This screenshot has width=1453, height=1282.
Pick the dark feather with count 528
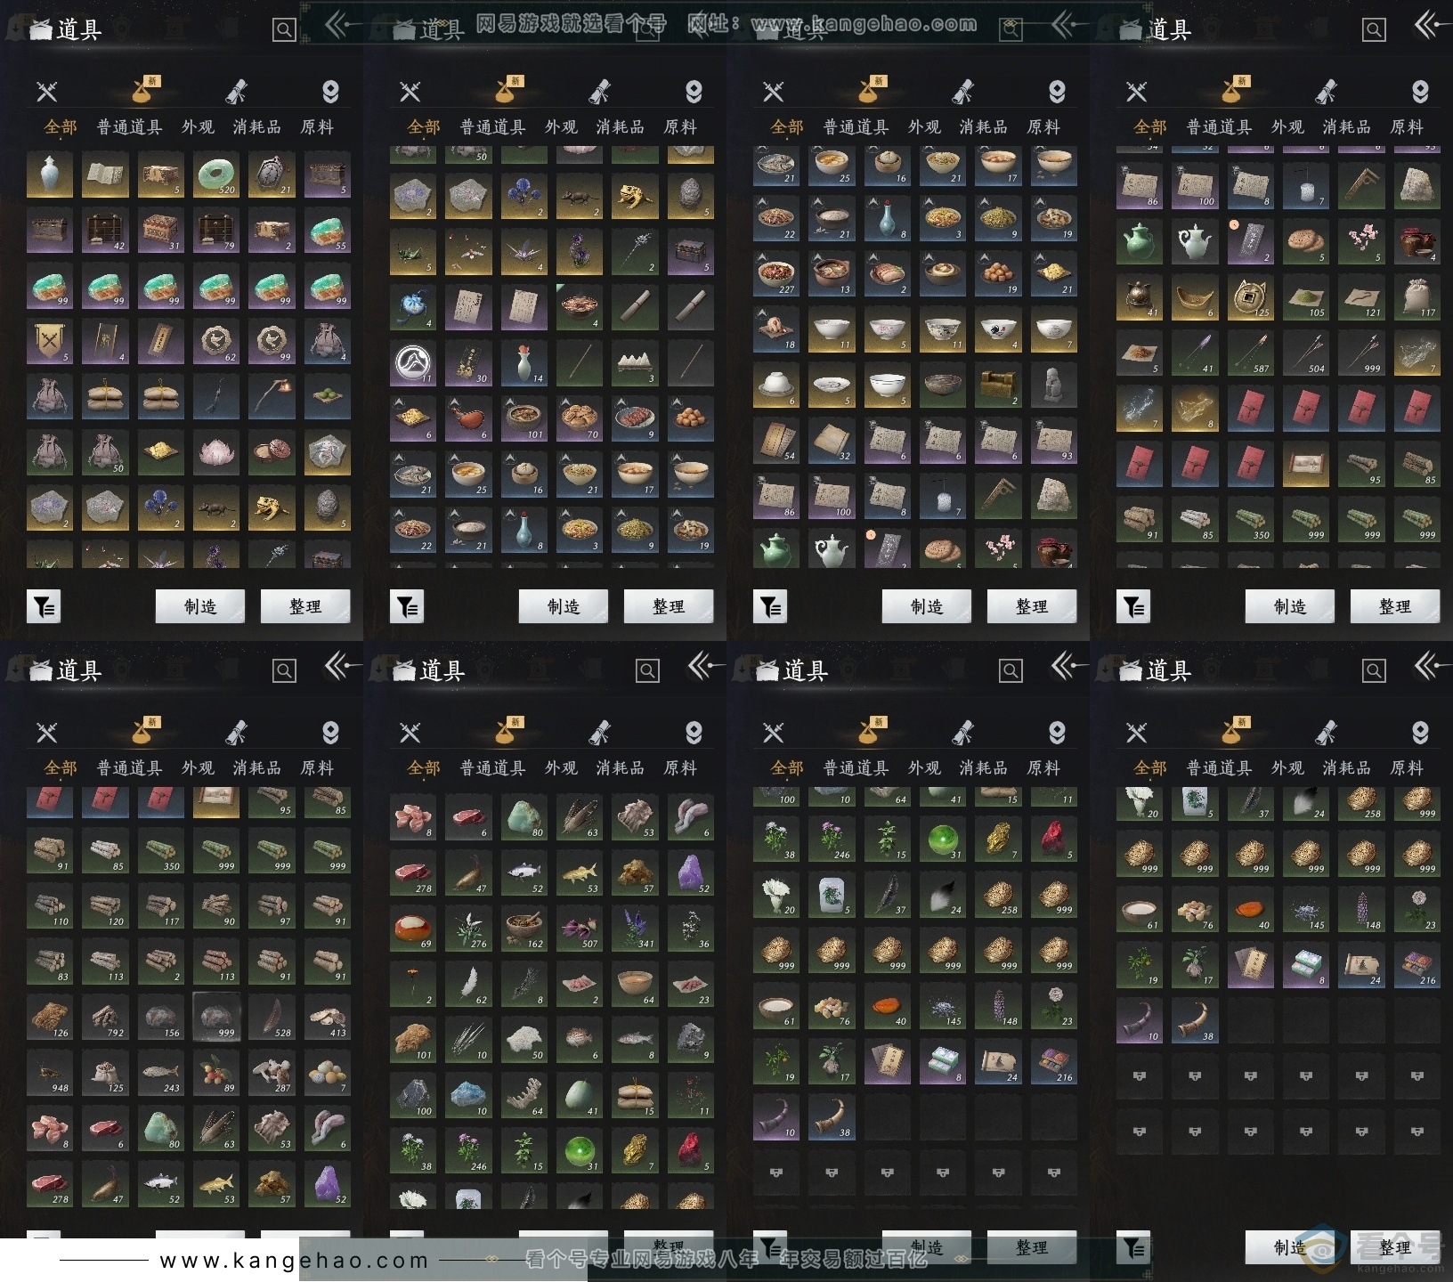tap(272, 1018)
